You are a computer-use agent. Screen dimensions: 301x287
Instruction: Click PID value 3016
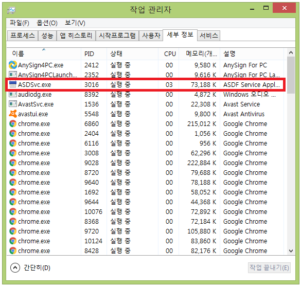[92, 84]
